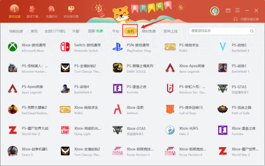Select the Forza Horizon 3 icon

click(x=117, y=151)
